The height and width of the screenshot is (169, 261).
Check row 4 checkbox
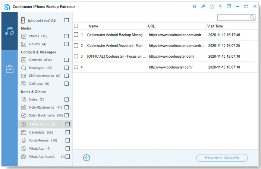tap(76, 67)
